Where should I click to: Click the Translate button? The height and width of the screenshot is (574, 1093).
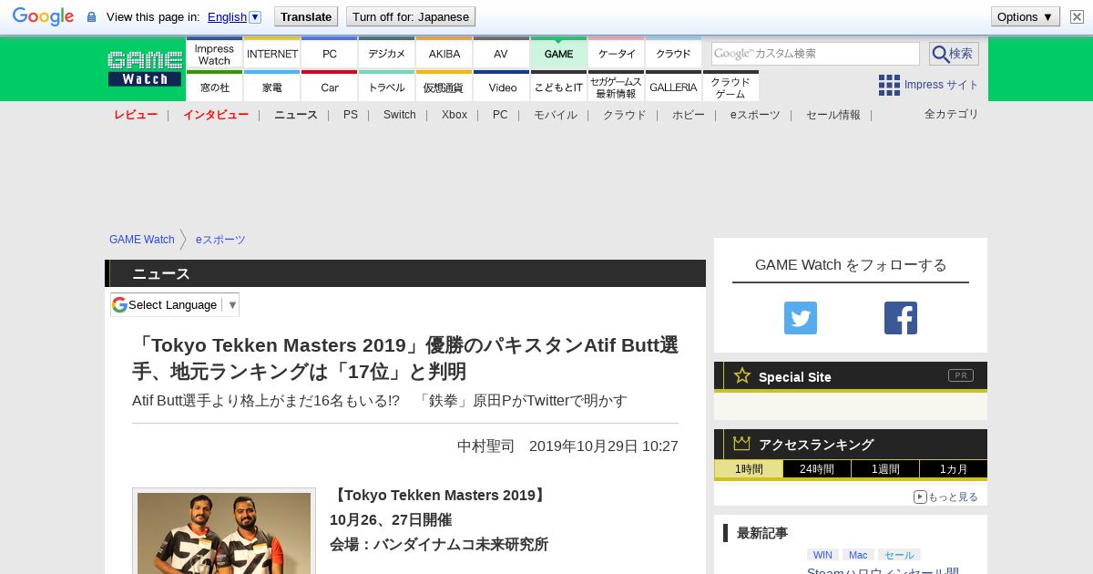click(306, 16)
